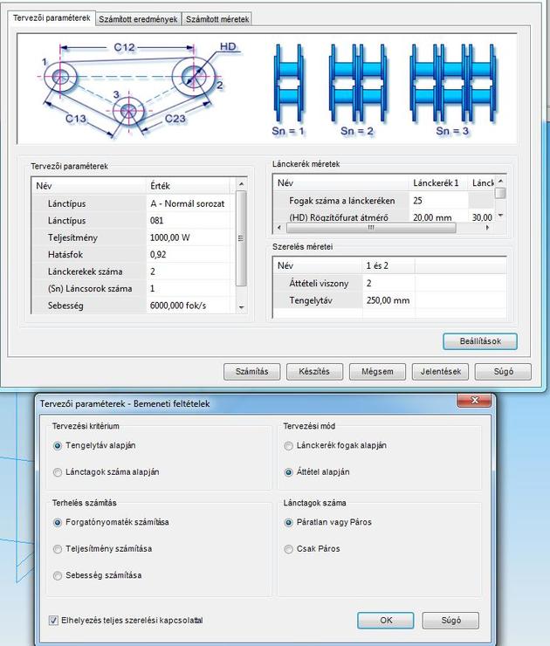
Task: Click the Jelentések button
Action: (x=440, y=371)
